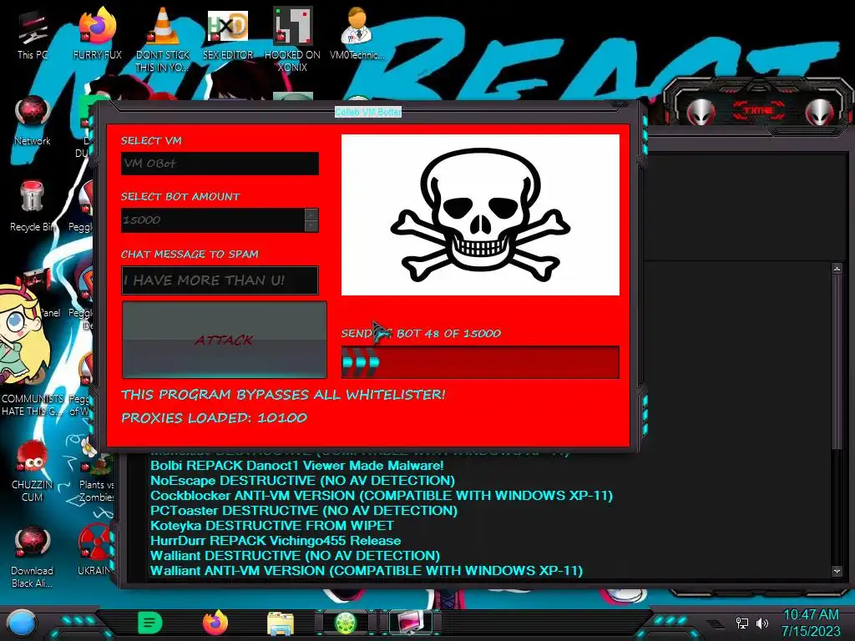This screenshot has width=855, height=641.
Task: Open the network tray icon
Action: [x=742, y=623]
